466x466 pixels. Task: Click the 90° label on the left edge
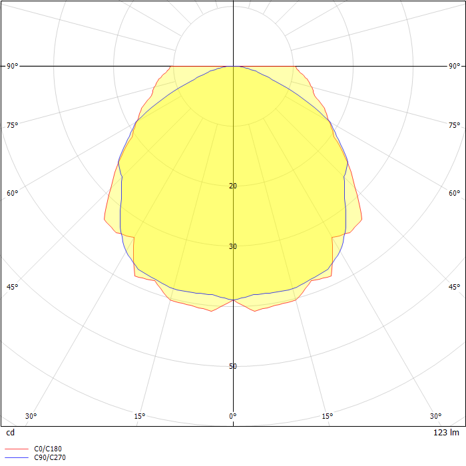[x=12, y=66]
